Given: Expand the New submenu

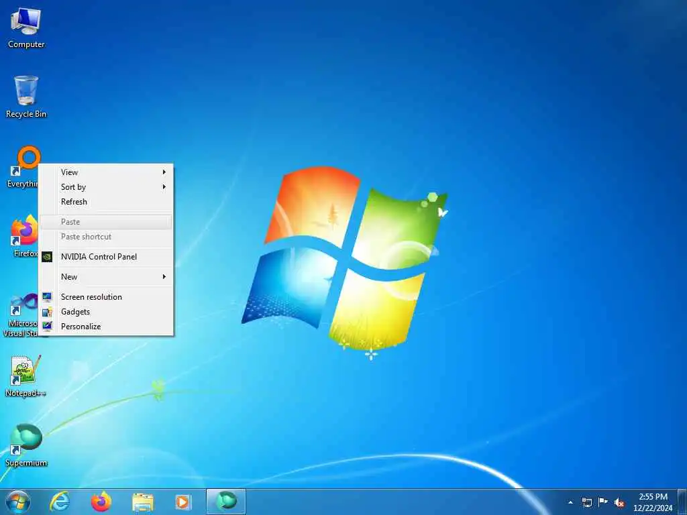Looking at the screenshot, I should point(107,277).
